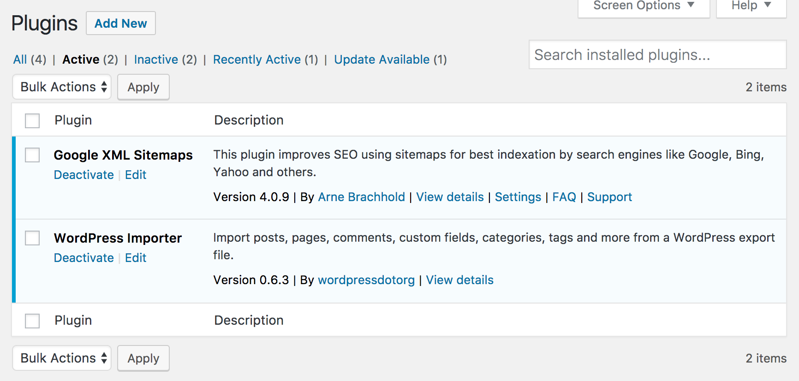This screenshot has width=799, height=381.
Task: Select the Active plugins filter
Action: (81, 60)
